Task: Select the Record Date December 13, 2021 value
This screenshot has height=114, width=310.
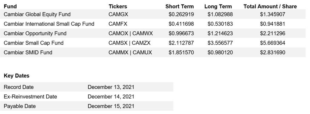Action: [111, 87]
